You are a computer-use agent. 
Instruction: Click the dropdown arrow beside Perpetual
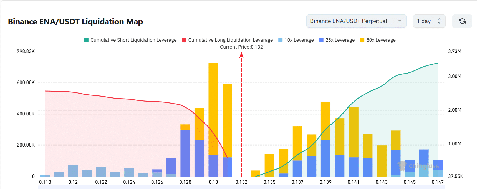click(x=400, y=21)
